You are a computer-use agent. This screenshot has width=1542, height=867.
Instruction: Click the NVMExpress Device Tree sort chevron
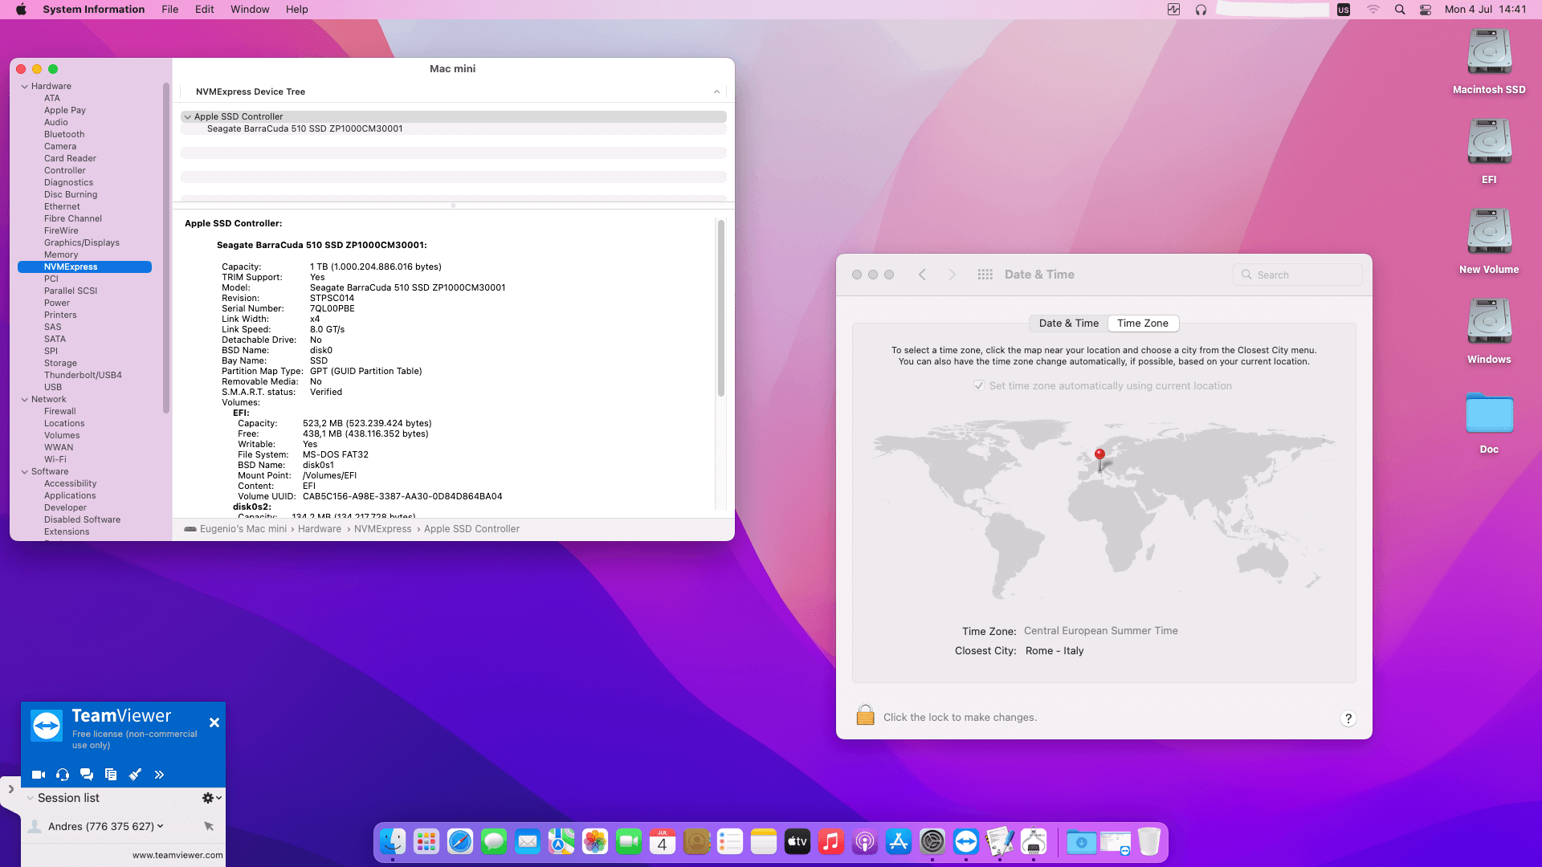pos(716,92)
